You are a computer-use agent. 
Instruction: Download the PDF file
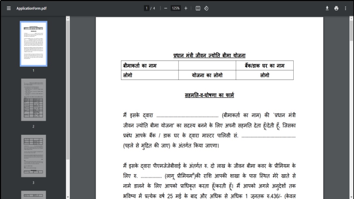pos(327,8)
